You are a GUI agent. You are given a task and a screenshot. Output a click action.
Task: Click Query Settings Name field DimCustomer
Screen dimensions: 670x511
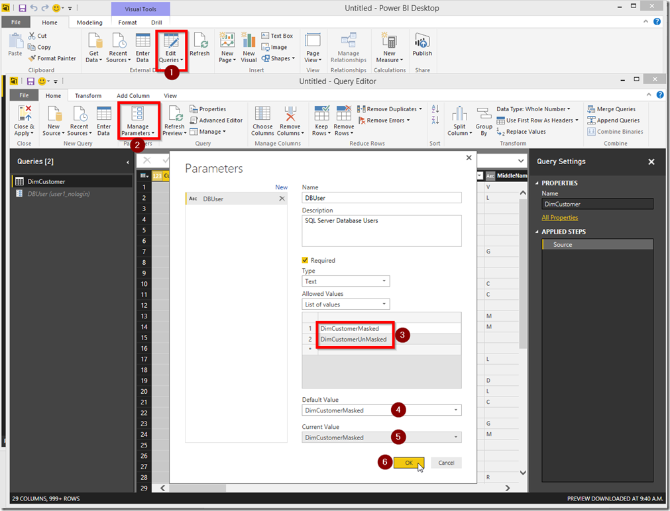point(597,204)
